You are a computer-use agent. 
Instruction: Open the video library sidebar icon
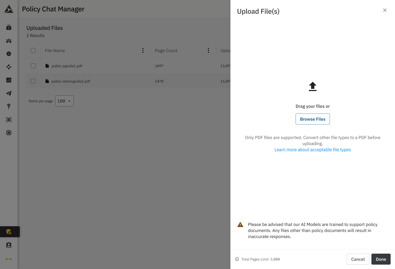click(9, 27)
